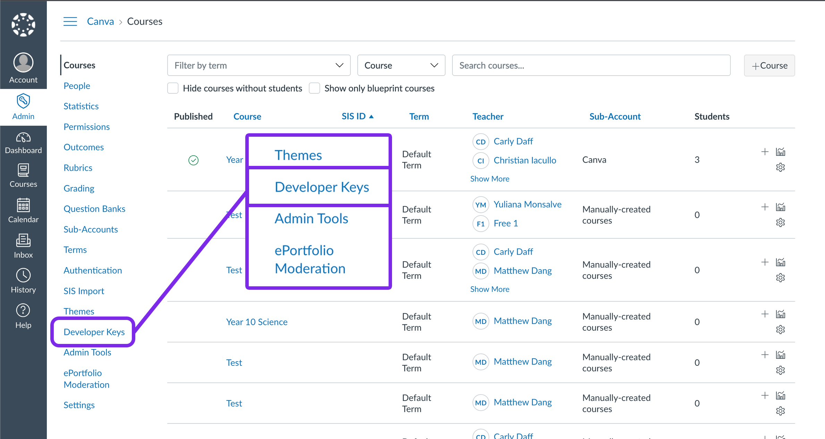Go to Permissions in account navigation

coord(86,127)
